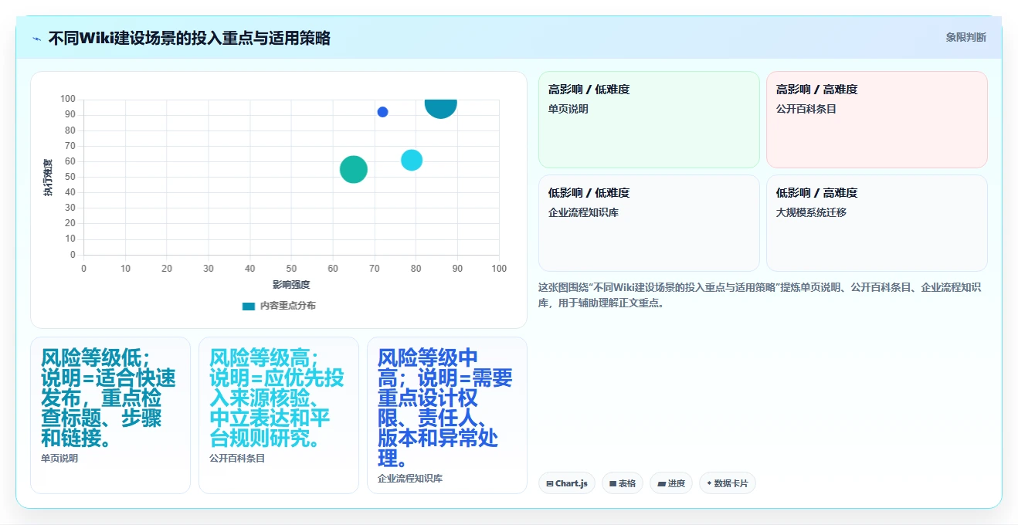Viewport: 1018px width, 525px height.
Task: Click the icon inside the 进度 chip
Action: point(661,484)
